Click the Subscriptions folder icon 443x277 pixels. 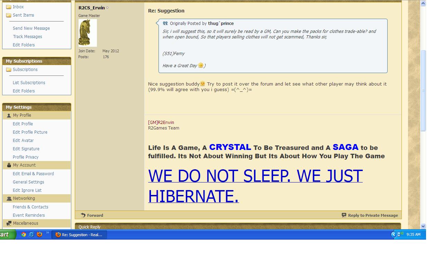tap(9, 70)
